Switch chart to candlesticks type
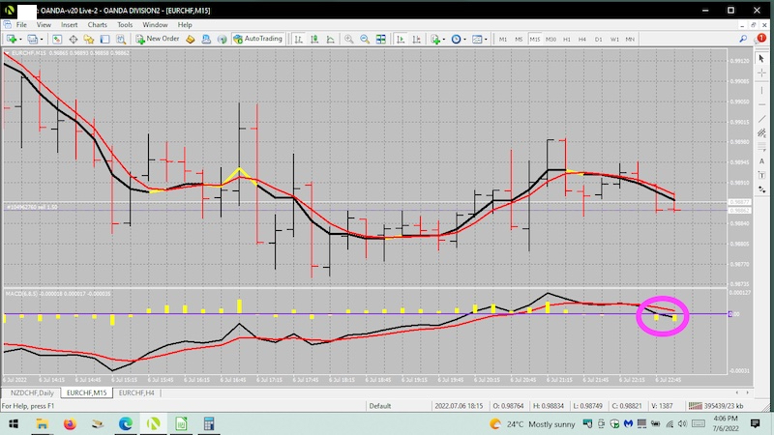 point(314,39)
